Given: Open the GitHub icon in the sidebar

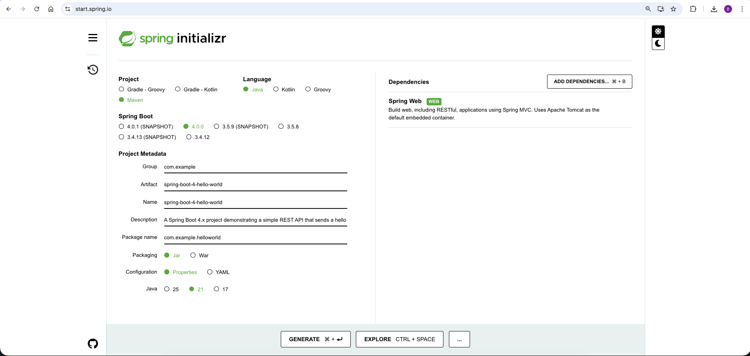Looking at the screenshot, I should tap(93, 344).
